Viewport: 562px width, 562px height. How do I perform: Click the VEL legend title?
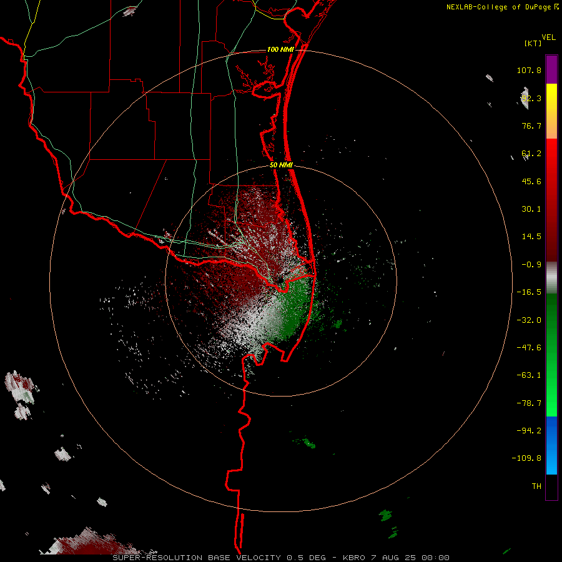(548, 37)
